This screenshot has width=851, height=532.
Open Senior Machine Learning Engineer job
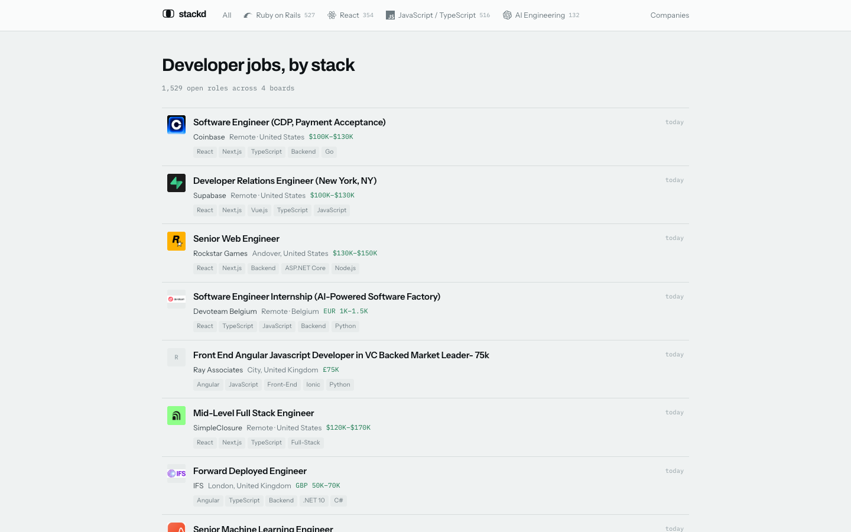(x=263, y=528)
